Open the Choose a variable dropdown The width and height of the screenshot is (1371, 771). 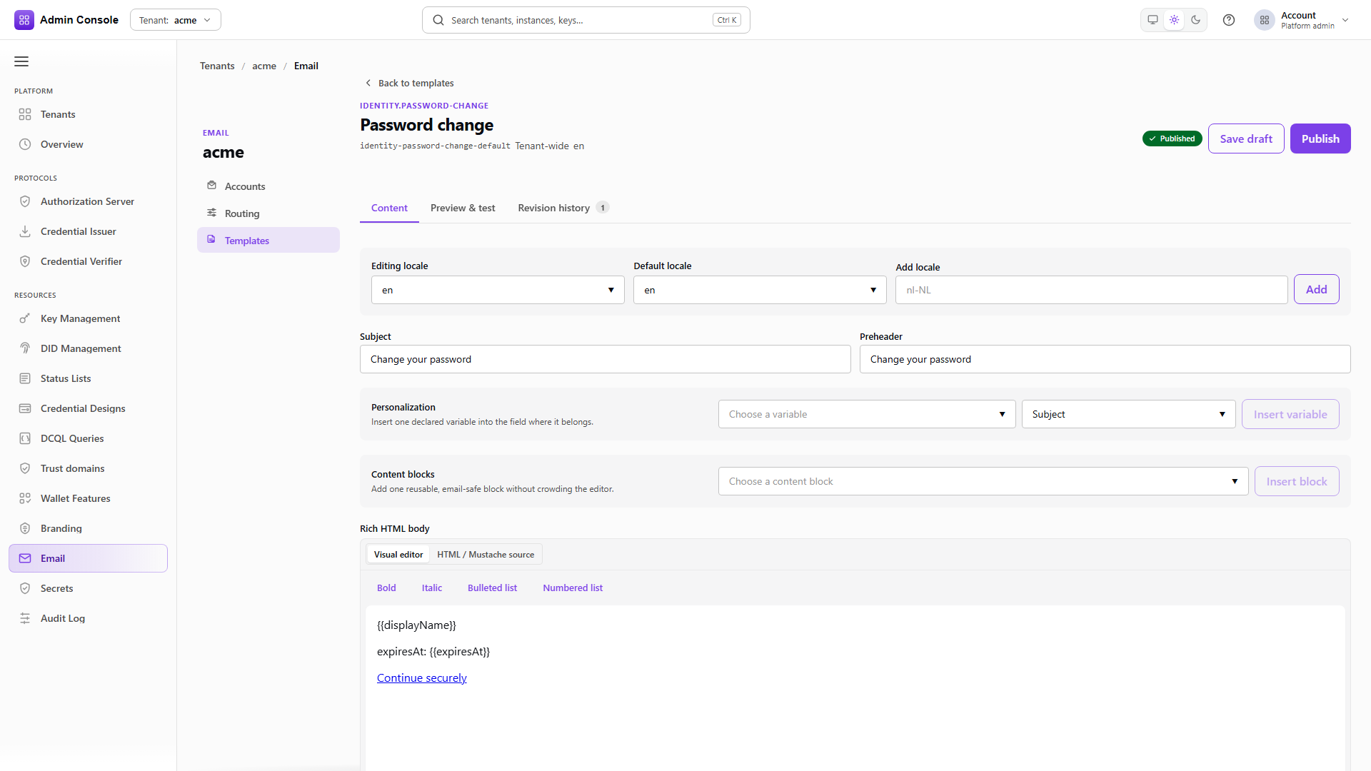(867, 414)
